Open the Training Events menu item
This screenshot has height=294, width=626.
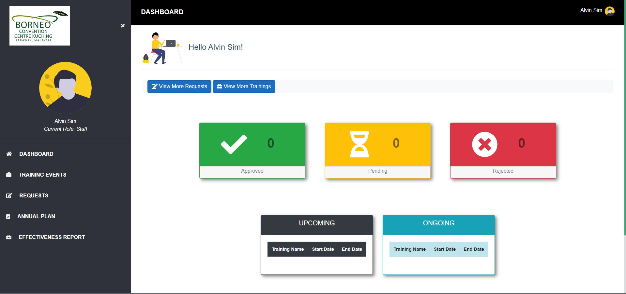point(42,175)
